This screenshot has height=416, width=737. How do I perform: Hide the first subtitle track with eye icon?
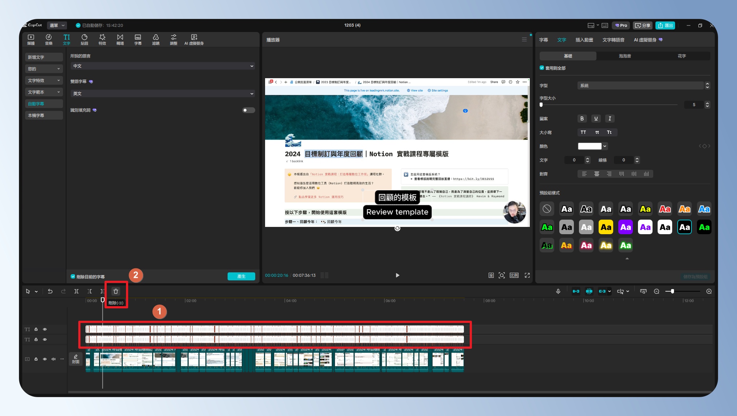point(45,329)
